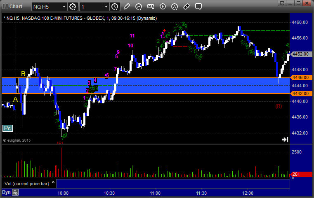The image size is (314, 198).
Task: Click the 10:30 time axis label
Action: click(109, 193)
